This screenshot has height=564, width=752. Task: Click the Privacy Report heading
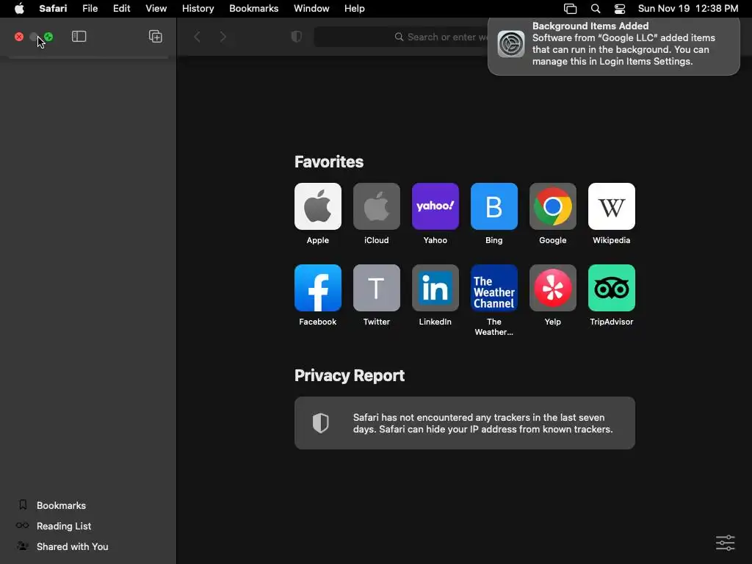pyautogui.click(x=350, y=375)
